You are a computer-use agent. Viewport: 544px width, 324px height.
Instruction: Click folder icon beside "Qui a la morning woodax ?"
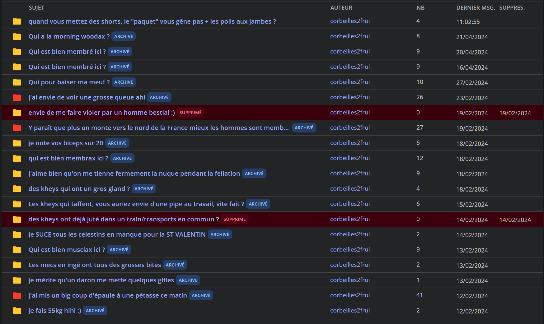coord(17,37)
